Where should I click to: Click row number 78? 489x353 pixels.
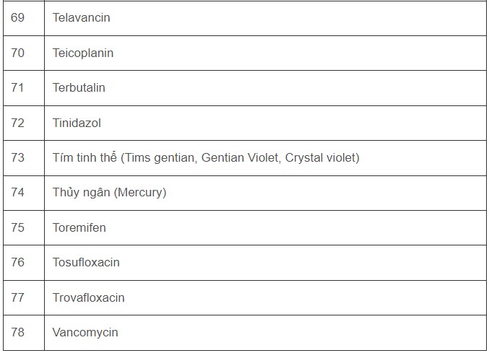[17, 332]
